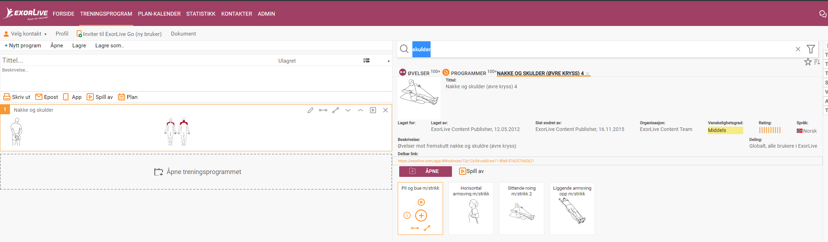The image size is (828, 242).
Task: Click horizontal link icon on Pil og bue card
Action: click(x=415, y=228)
